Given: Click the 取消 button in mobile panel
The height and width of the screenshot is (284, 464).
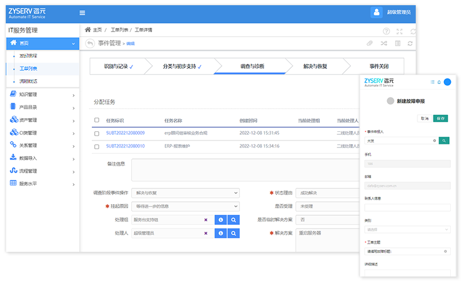Looking at the screenshot, I should (424, 119).
